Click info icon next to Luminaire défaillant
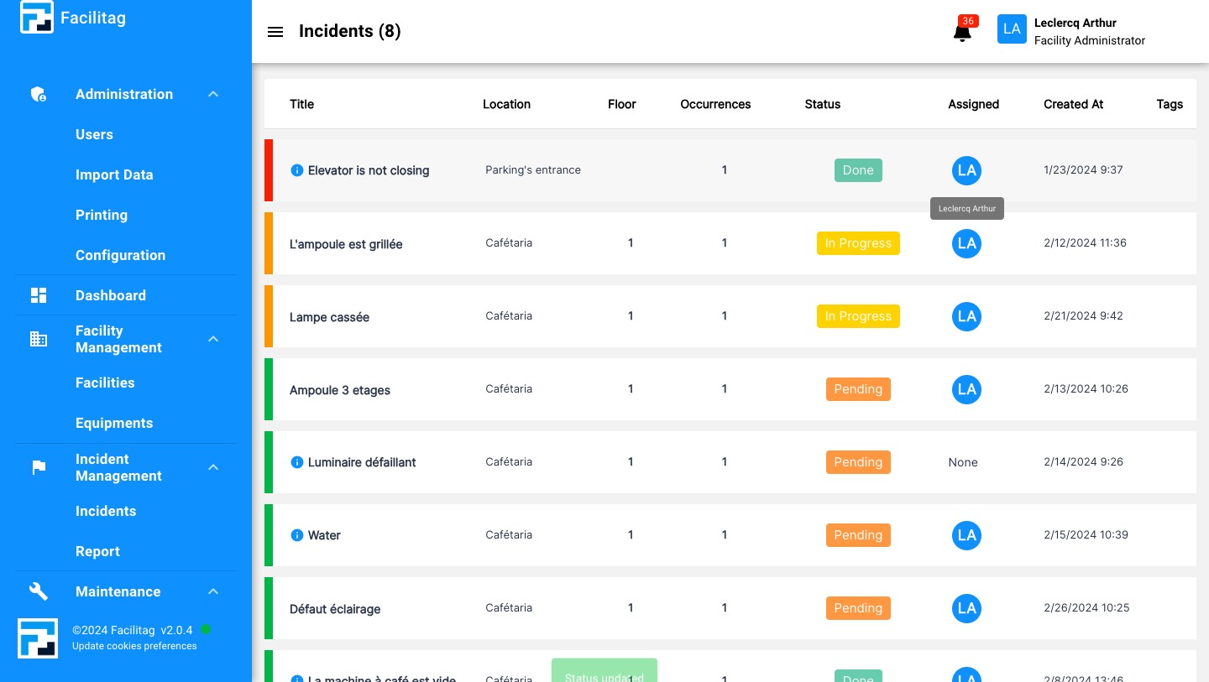The width and height of the screenshot is (1209, 682). point(296,462)
